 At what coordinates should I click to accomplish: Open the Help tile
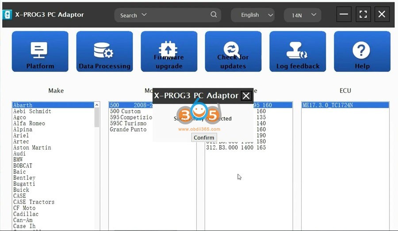coord(362,51)
